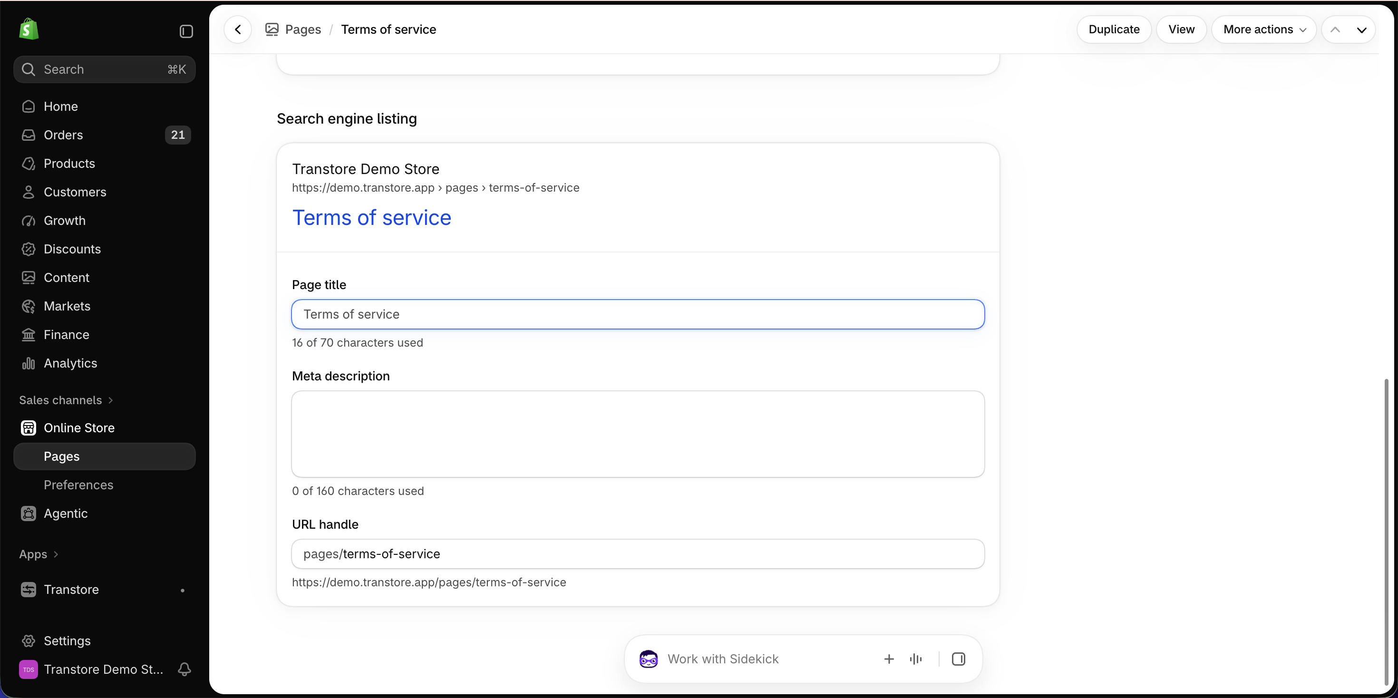Viewport: 1398px width, 698px height.
Task: Click the Meta description text area
Action: pos(638,434)
